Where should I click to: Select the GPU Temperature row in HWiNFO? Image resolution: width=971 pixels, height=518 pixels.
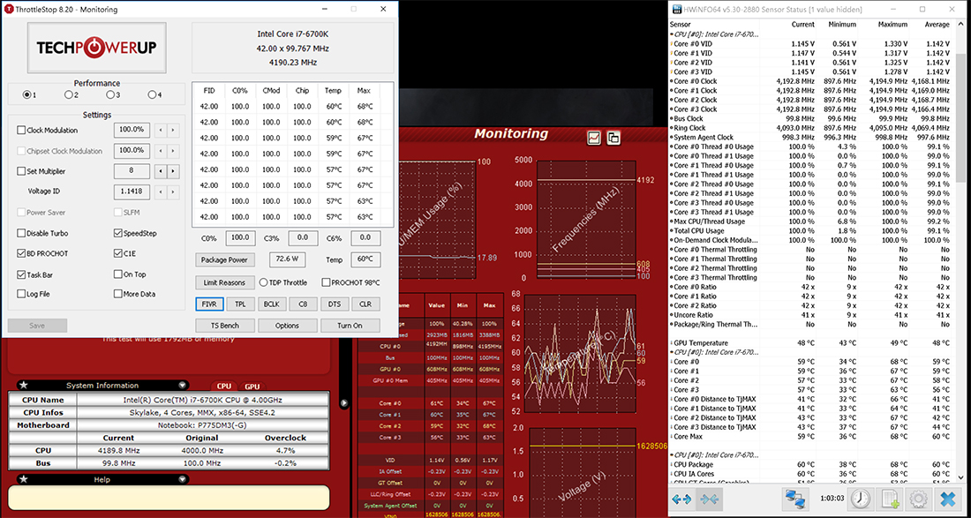(x=810, y=343)
